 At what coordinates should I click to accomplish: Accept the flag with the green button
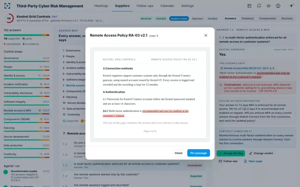(x=231, y=153)
